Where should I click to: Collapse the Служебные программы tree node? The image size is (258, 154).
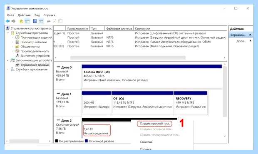click(x=7, y=33)
